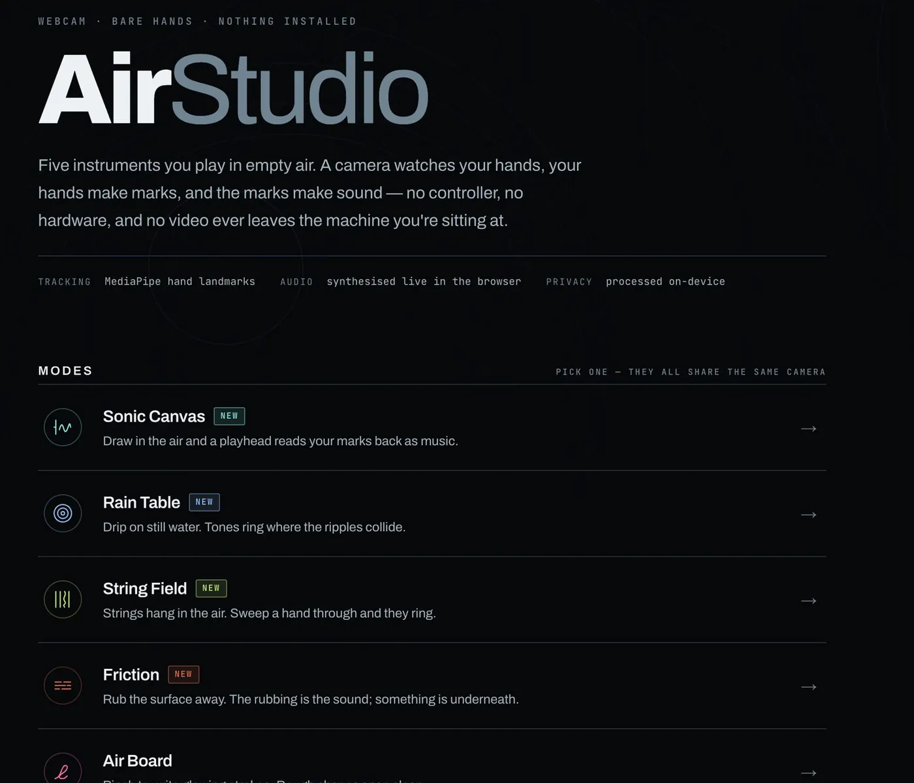914x783 pixels.
Task: Launch the Friction mode title
Action: point(131,675)
